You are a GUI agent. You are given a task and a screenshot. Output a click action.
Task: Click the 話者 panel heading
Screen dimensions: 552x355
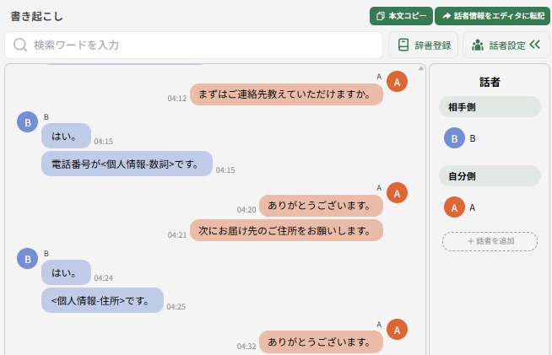pyautogui.click(x=490, y=82)
